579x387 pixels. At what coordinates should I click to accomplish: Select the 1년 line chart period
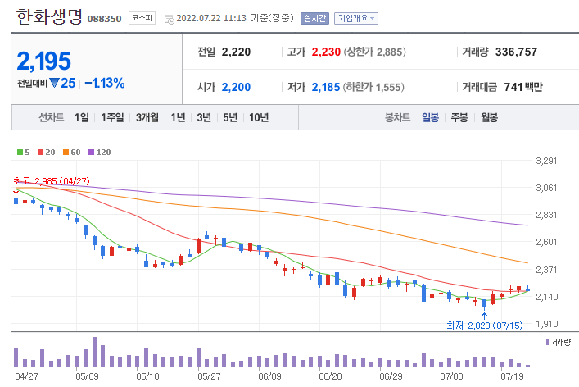(178, 117)
